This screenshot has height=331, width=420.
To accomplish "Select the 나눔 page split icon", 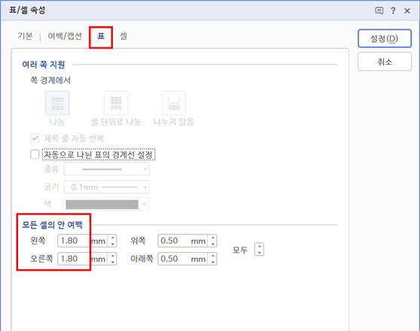I will (57, 103).
